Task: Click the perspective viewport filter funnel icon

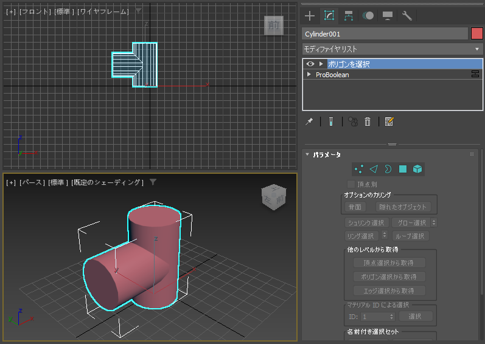Action: point(153,182)
